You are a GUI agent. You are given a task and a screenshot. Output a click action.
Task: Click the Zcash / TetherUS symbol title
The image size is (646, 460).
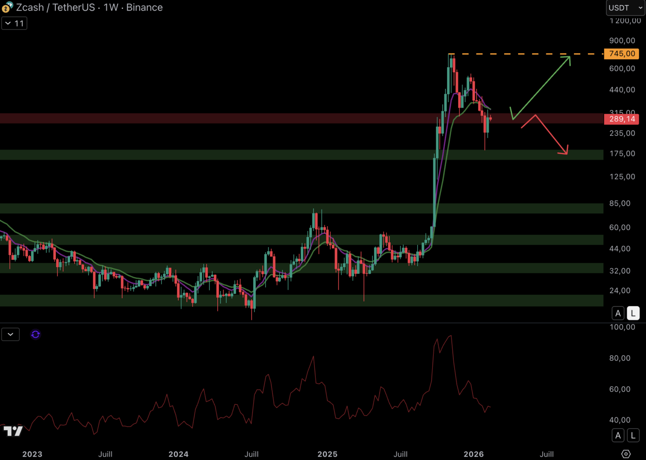pyautogui.click(x=55, y=7)
